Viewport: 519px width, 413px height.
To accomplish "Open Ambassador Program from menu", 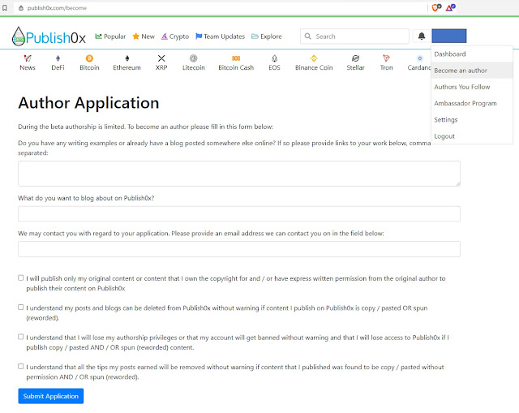I will 472,103.
